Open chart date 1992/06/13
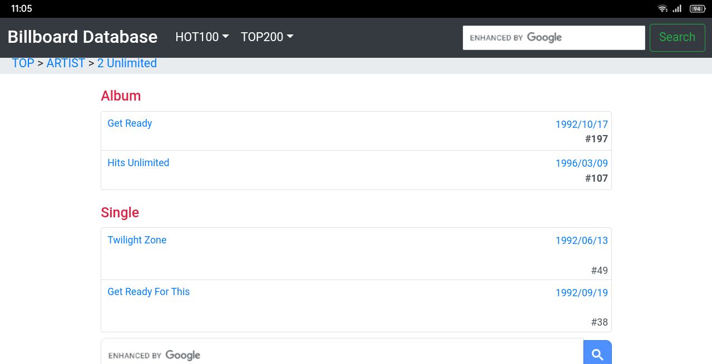Image resolution: width=712 pixels, height=364 pixels. point(581,241)
